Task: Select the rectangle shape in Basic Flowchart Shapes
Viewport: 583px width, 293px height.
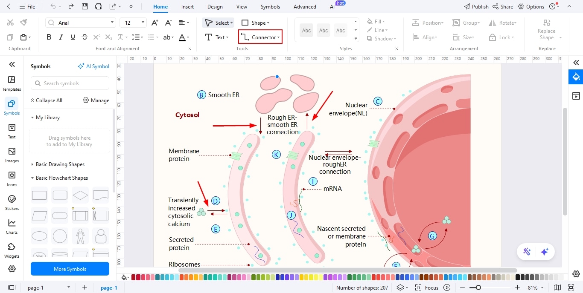Action: [x=39, y=195]
